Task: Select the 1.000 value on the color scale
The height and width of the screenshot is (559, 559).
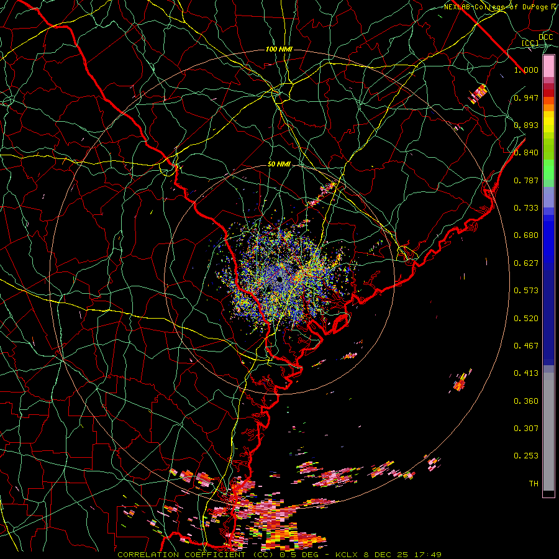Action: [526, 70]
